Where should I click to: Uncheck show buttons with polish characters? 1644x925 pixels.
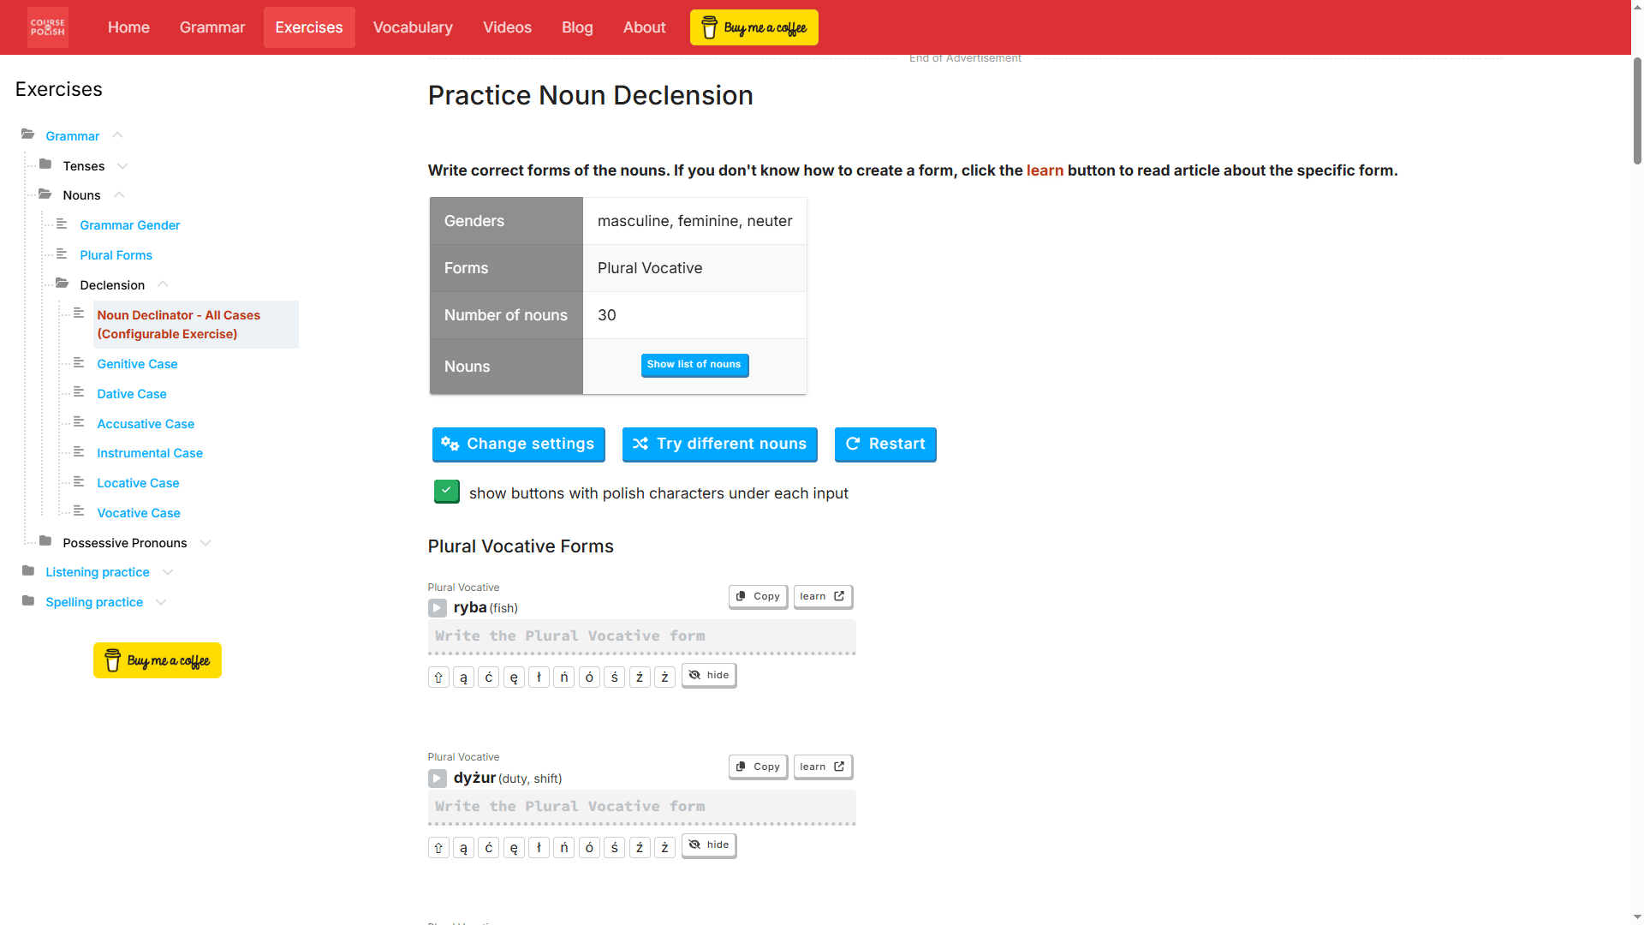point(446,492)
